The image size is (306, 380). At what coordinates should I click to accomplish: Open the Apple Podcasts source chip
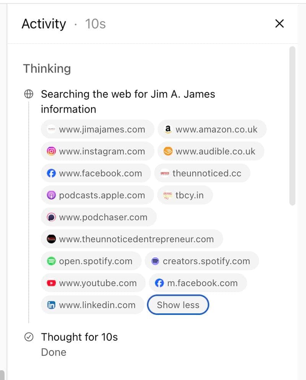coord(98,195)
